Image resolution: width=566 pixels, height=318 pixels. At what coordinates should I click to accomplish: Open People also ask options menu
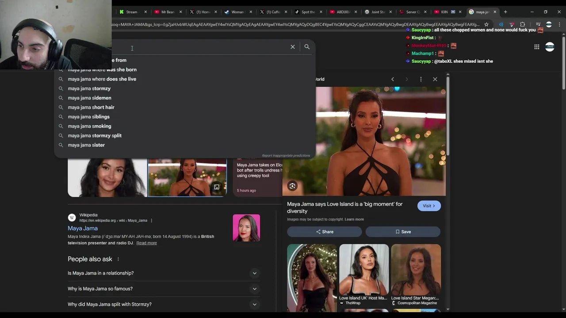(118, 259)
